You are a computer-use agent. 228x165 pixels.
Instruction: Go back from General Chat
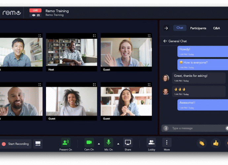(x=165, y=41)
